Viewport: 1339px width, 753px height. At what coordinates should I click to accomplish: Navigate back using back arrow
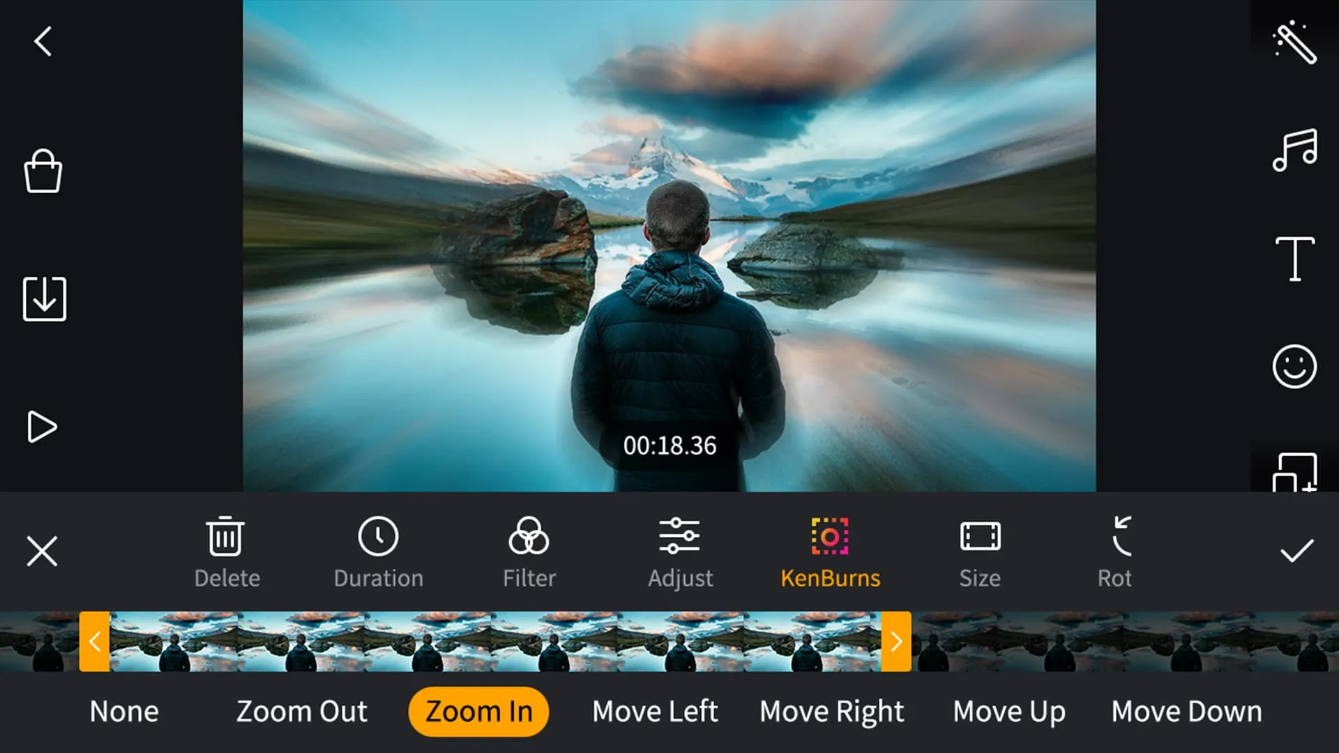pos(43,41)
